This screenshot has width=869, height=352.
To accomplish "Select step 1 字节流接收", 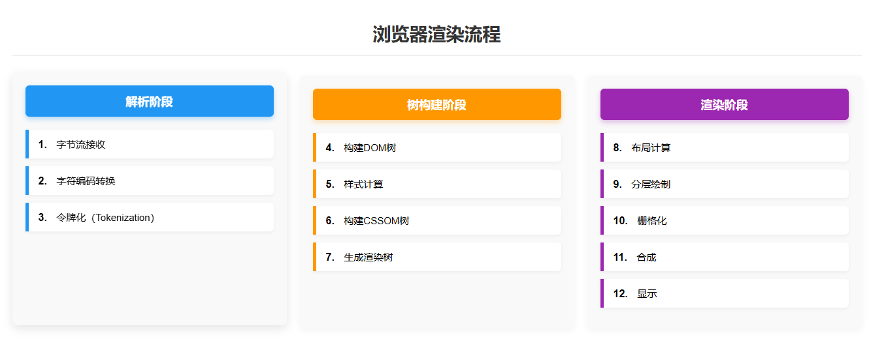I will click(150, 144).
